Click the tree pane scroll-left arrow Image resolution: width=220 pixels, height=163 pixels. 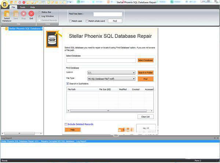[2, 133]
